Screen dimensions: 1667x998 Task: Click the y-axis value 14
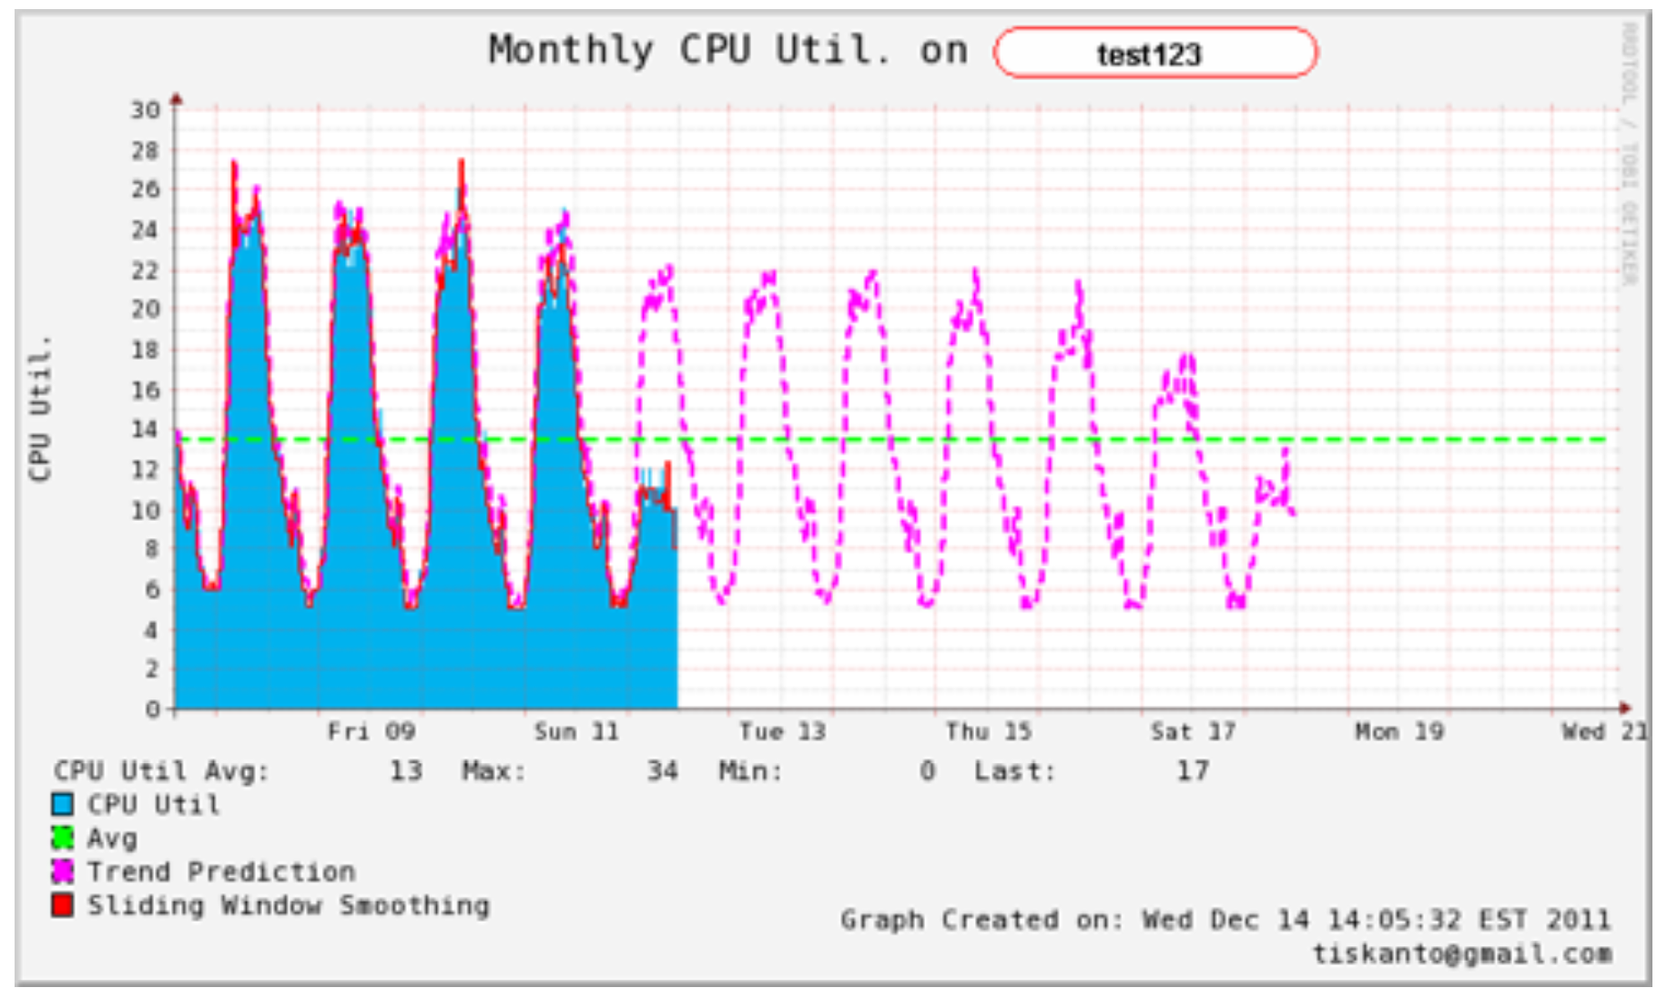145,429
